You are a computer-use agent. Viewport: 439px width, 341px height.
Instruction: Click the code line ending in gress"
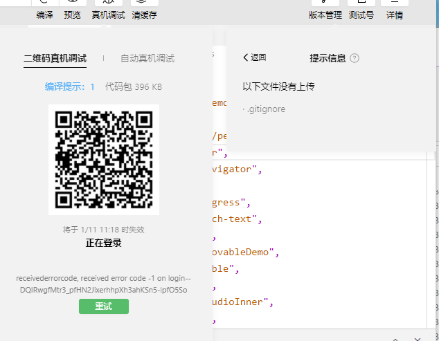pyautogui.click(x=231, y=203)
